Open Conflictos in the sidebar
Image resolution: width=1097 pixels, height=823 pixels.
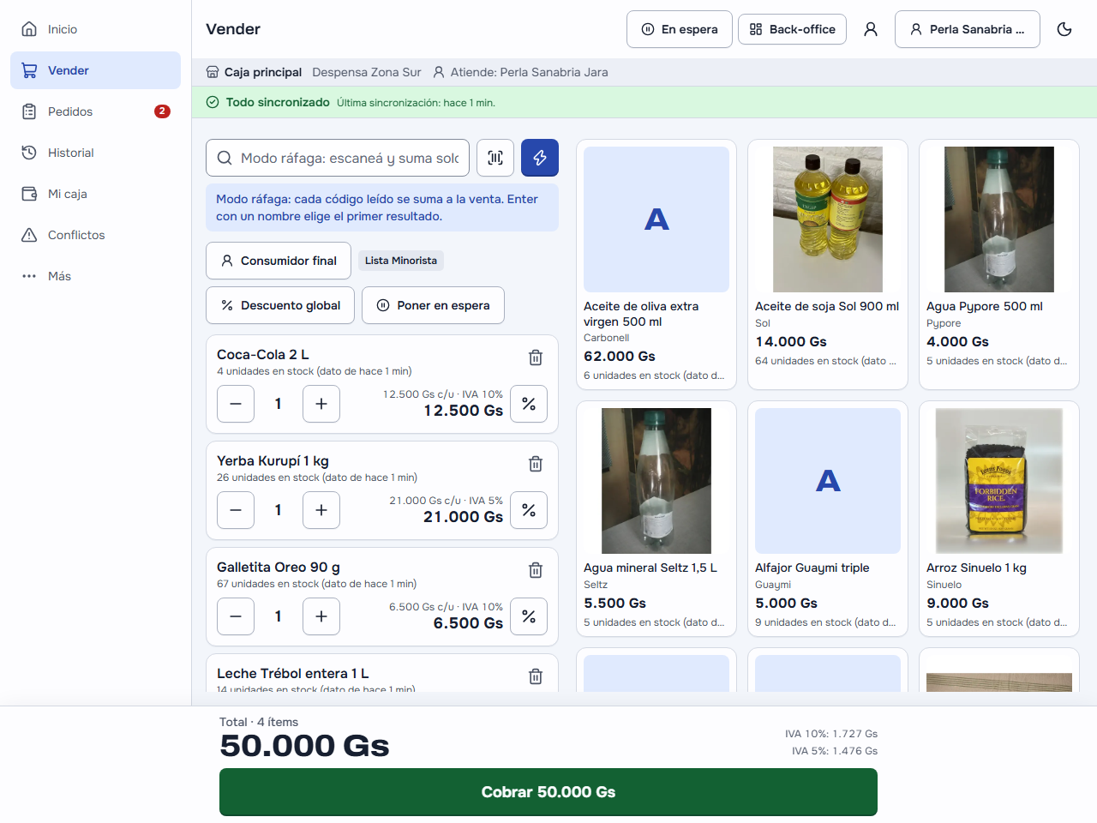pos(95,235)
